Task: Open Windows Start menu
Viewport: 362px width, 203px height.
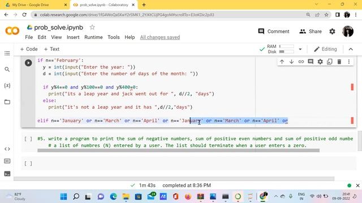Action: [x=63, y=197]
